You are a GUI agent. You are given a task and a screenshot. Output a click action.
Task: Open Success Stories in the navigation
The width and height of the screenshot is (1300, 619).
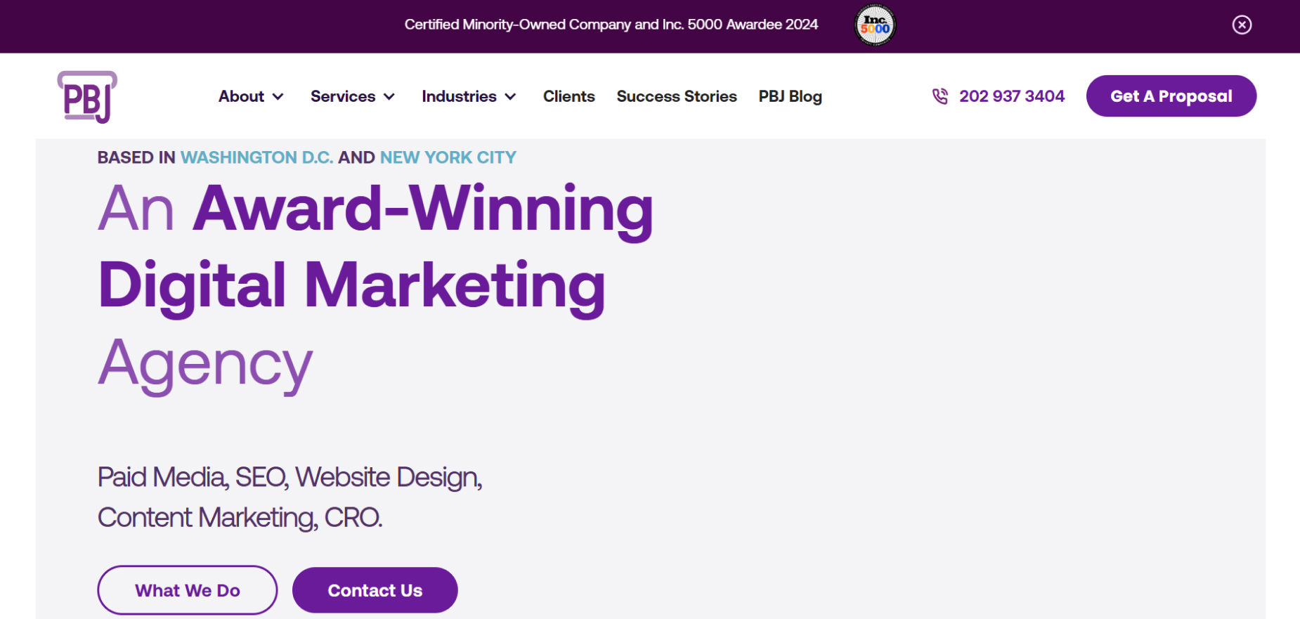click(677, 96)
